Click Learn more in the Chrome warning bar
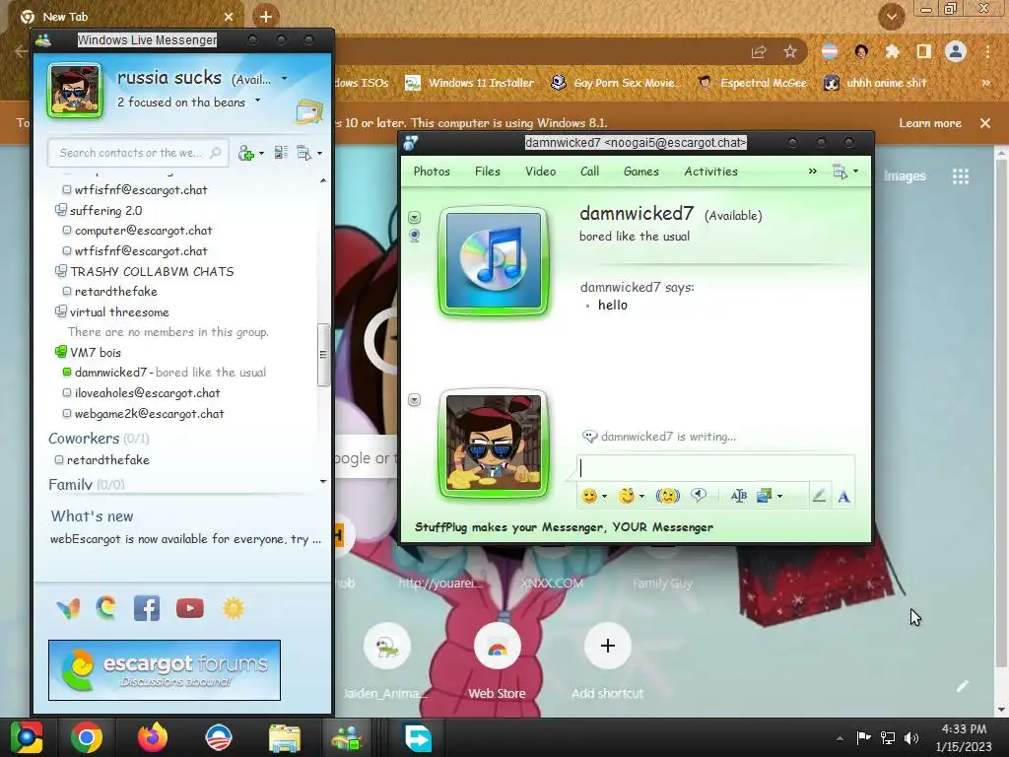The width and height of the screenshot is (1009, 757). pos(930,123)
